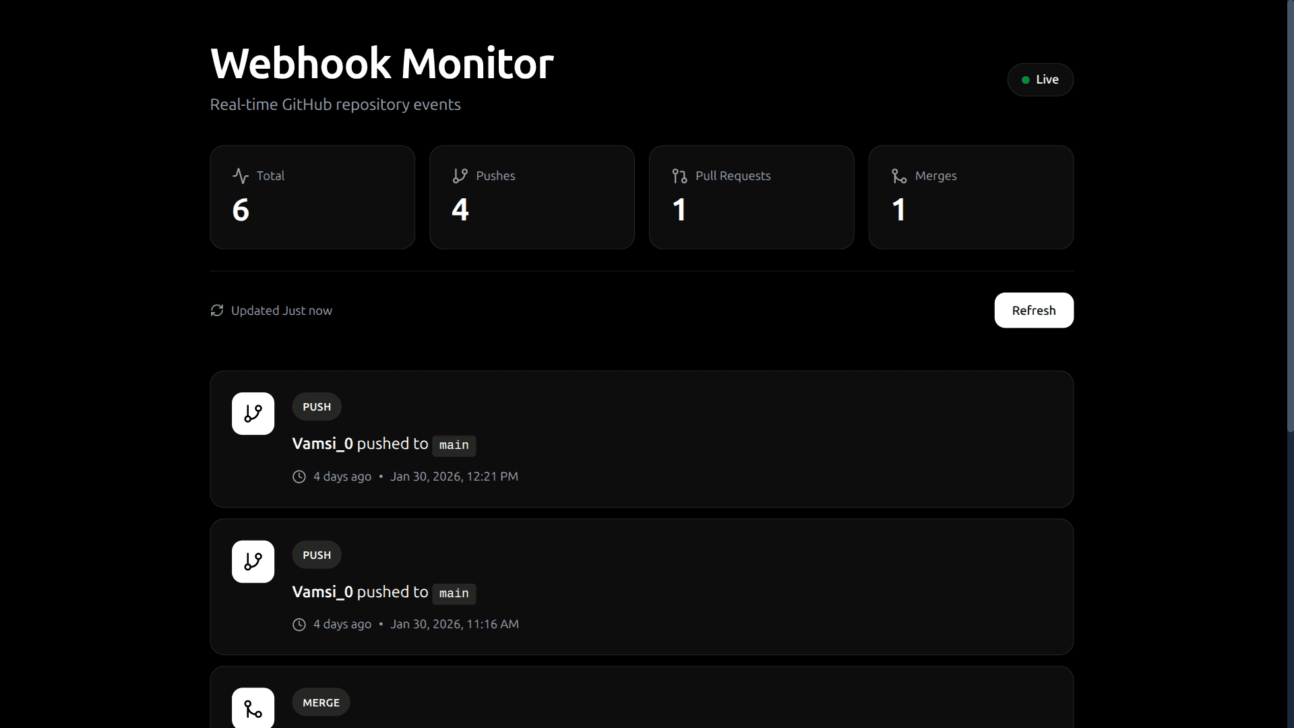This screenshot has width=1294, height=728.
Task: Click the Pull Requests icon
Action: [x=679, y=176]
